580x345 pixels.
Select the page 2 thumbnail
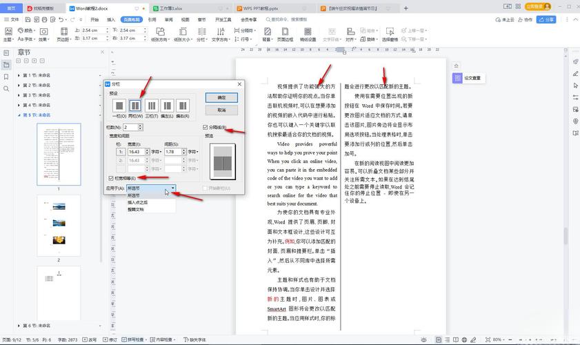(59, 224)
